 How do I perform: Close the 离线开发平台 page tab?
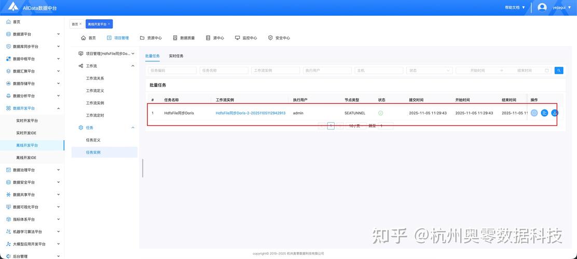109,24
